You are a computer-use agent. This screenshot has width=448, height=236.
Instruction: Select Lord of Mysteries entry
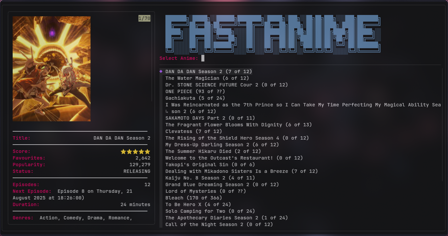tap(197, 191)
